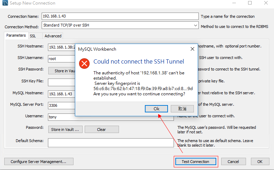Maximize the Setup New Connection window

click(250, 3)
